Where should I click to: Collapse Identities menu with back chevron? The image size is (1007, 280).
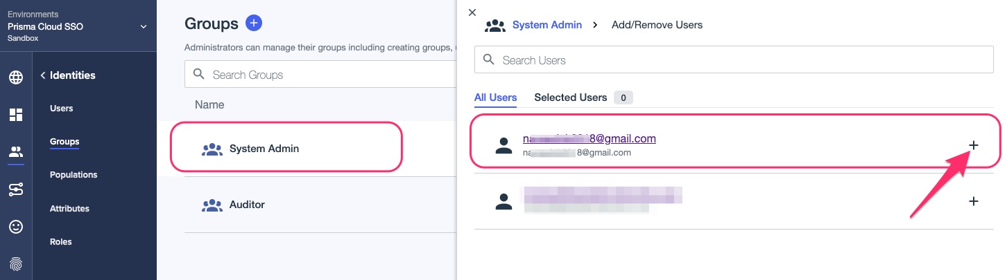42,75
